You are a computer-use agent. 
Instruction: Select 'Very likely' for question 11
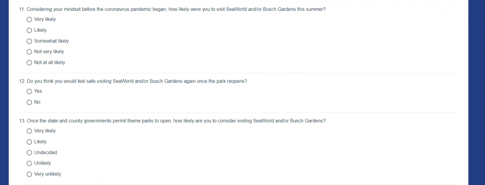29,19
